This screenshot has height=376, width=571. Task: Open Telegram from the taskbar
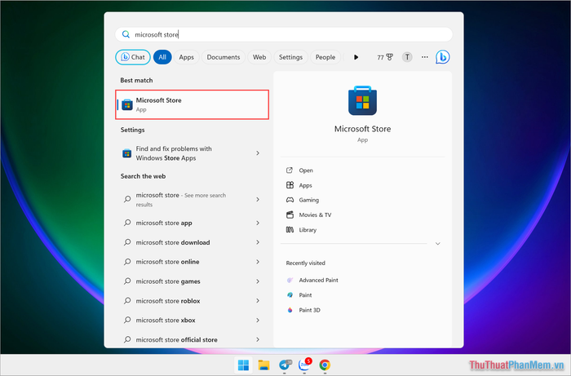point(285,365)
